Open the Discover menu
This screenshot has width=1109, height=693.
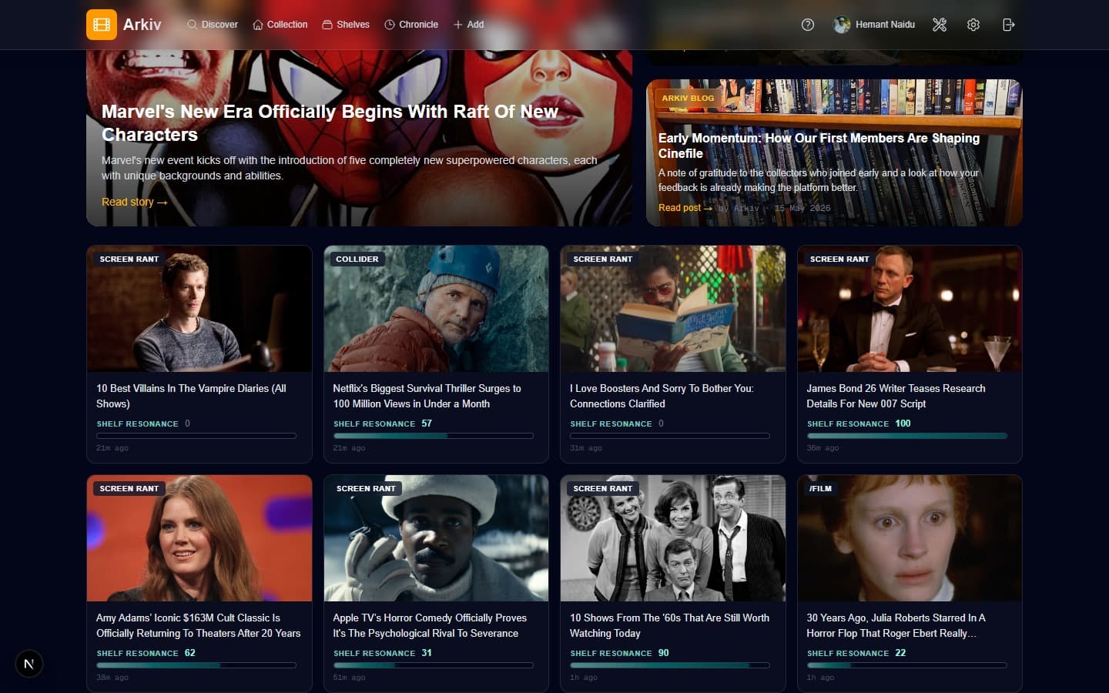213,25
